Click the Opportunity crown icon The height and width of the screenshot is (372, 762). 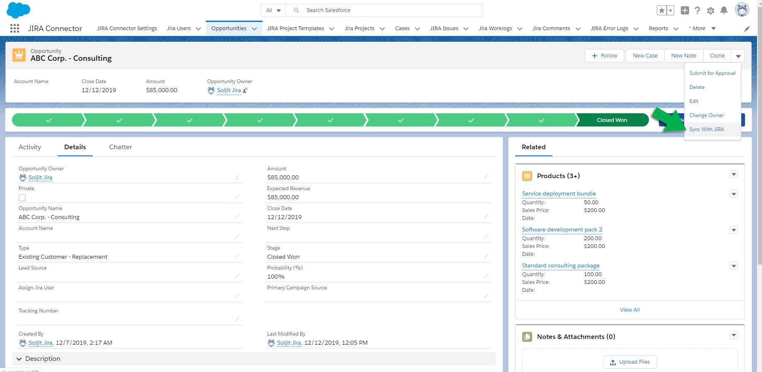point(19,55)
